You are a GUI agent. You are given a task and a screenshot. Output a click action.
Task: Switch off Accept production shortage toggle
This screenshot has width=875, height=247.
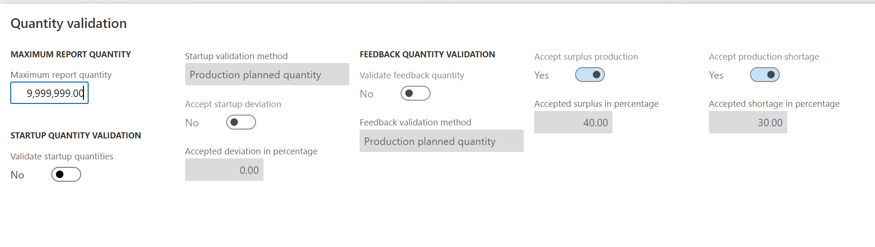(764, 75)
